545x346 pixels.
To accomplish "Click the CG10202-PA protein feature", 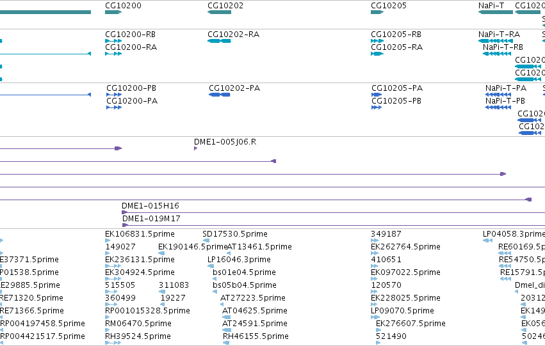I will (220, 95).
